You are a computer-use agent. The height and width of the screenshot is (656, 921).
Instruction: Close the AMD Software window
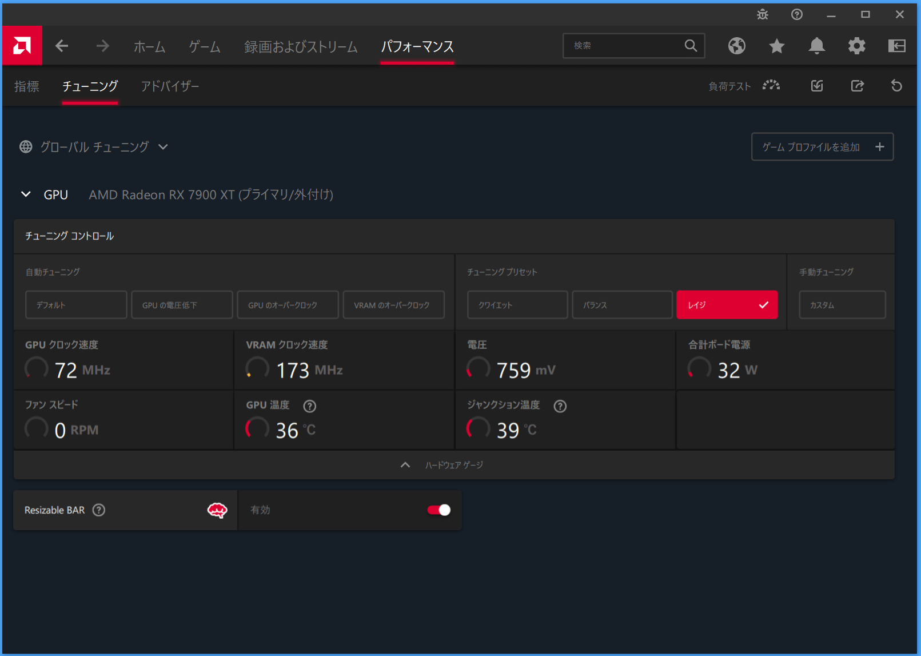[x=900, y=14]
